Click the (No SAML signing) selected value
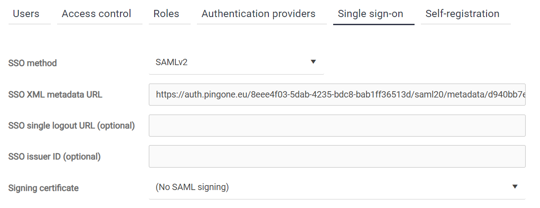 click(x=192, y=187)
